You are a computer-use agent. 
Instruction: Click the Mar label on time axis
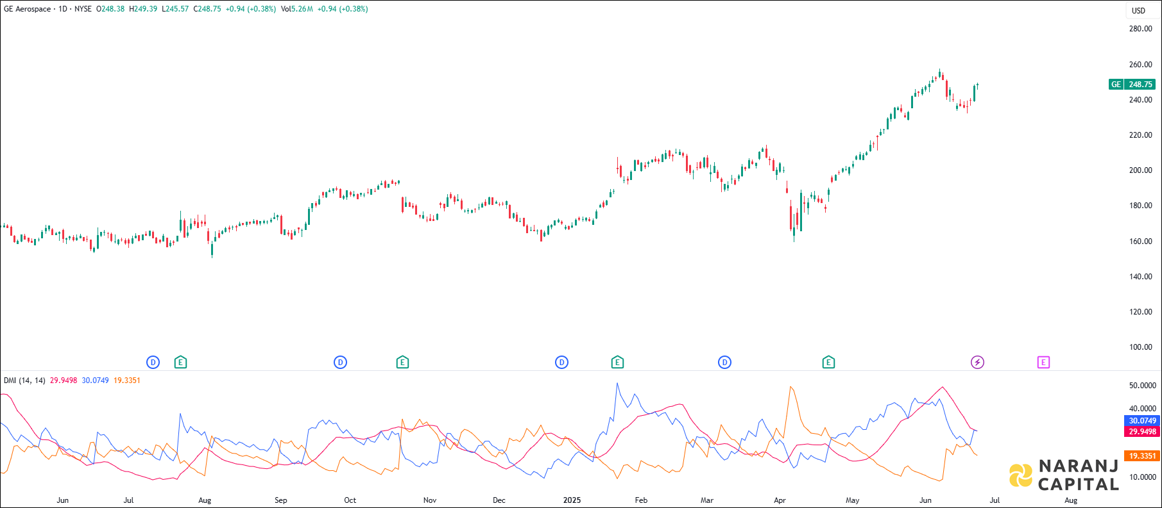pos(707,500)
